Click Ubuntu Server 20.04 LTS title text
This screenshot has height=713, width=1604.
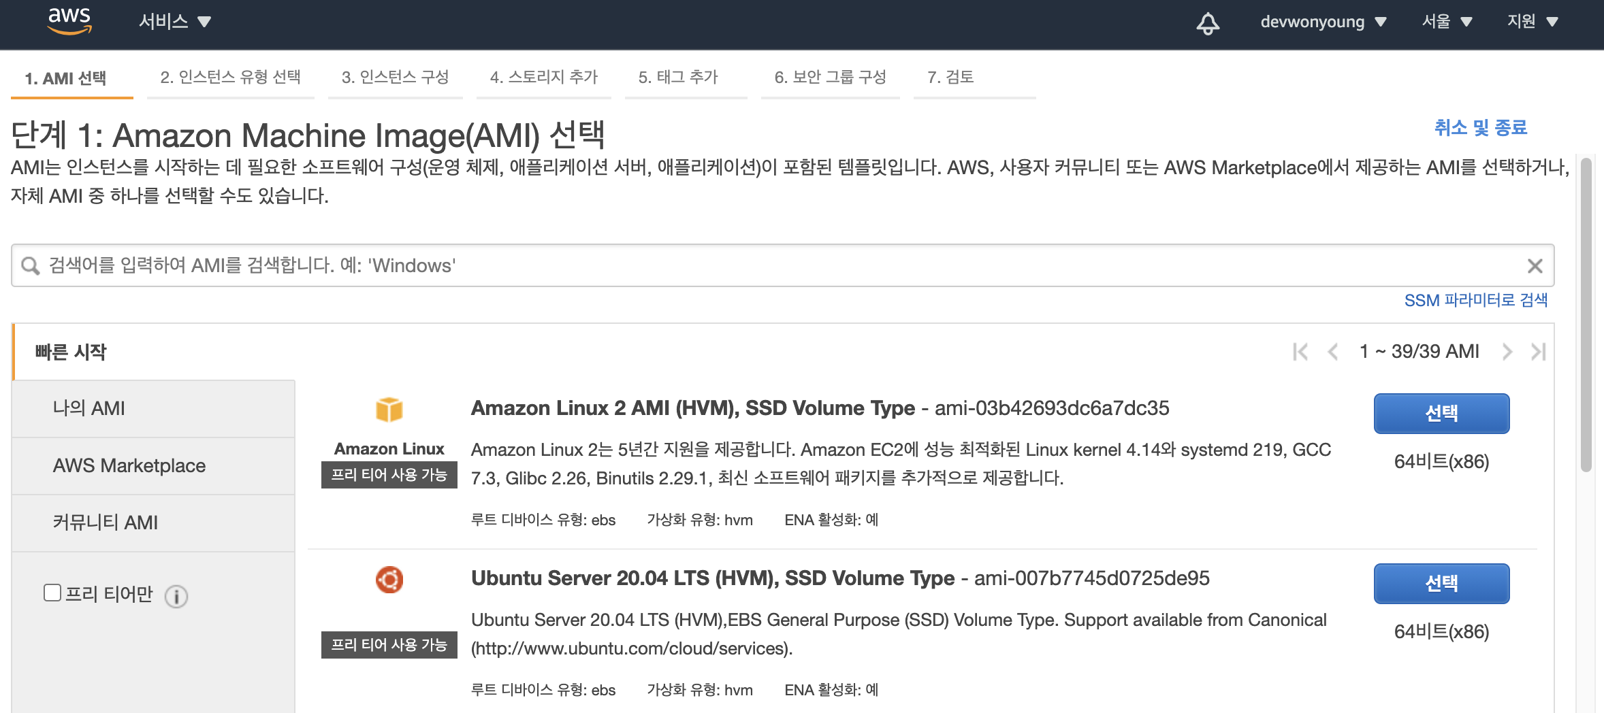[x=713, y=578]
